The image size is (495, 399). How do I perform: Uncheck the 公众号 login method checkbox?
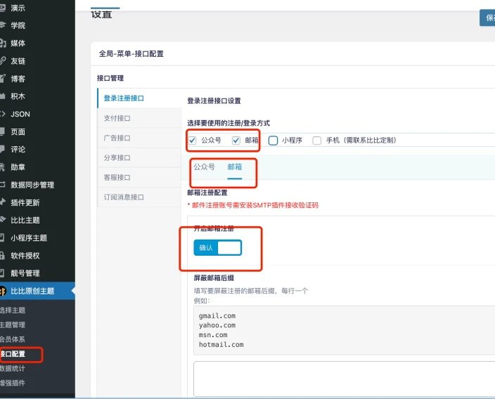coord(192,140)
